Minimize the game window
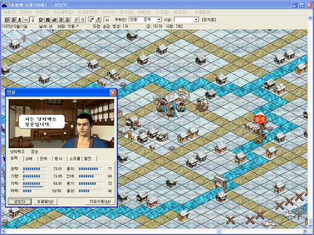The height and width of the screenshot is (235, 314). (x=295, y=5)
